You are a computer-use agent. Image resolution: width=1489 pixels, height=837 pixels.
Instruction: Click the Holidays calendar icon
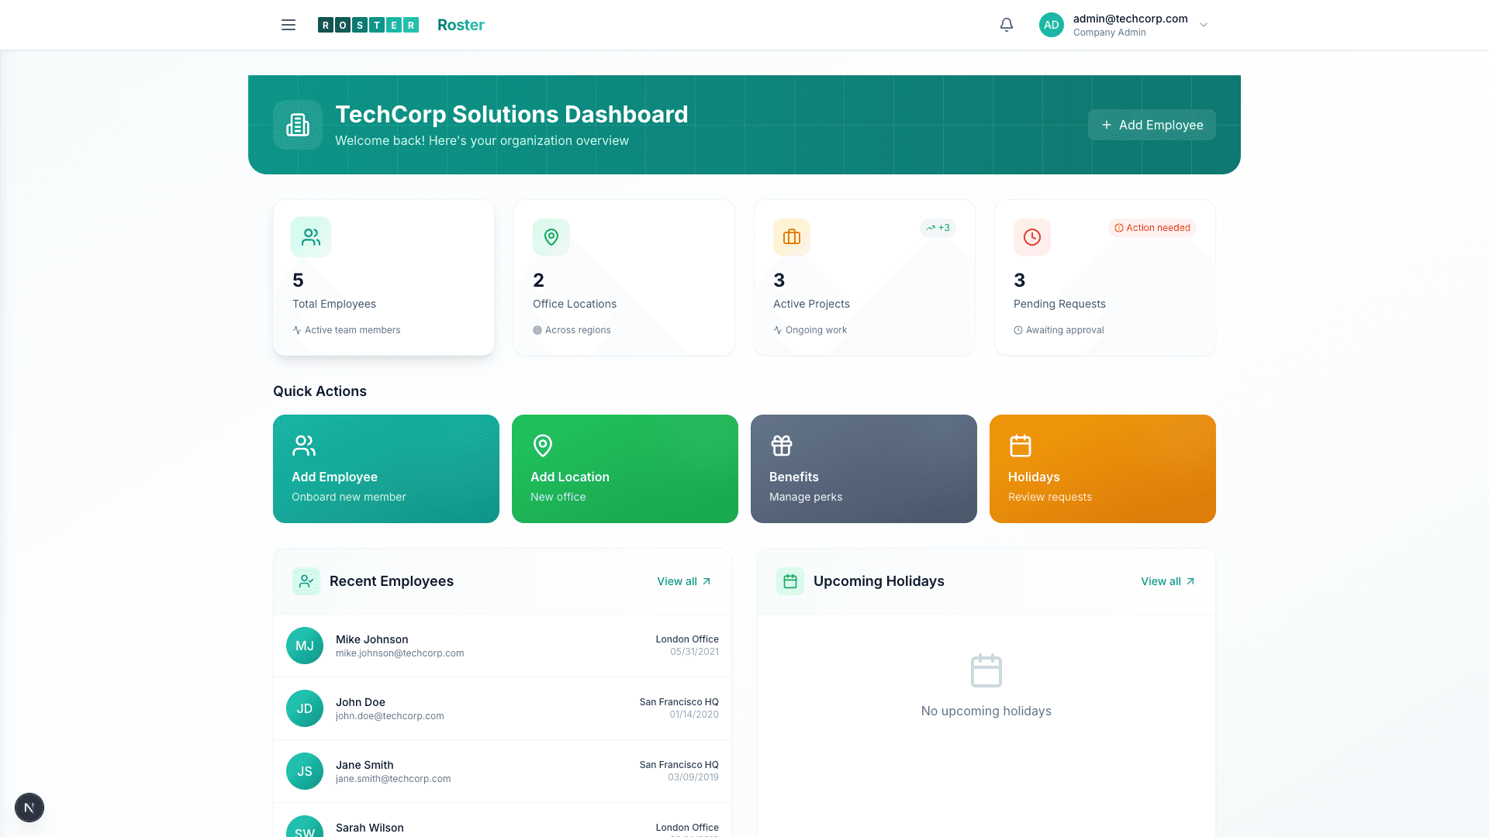pos(1020,446)
